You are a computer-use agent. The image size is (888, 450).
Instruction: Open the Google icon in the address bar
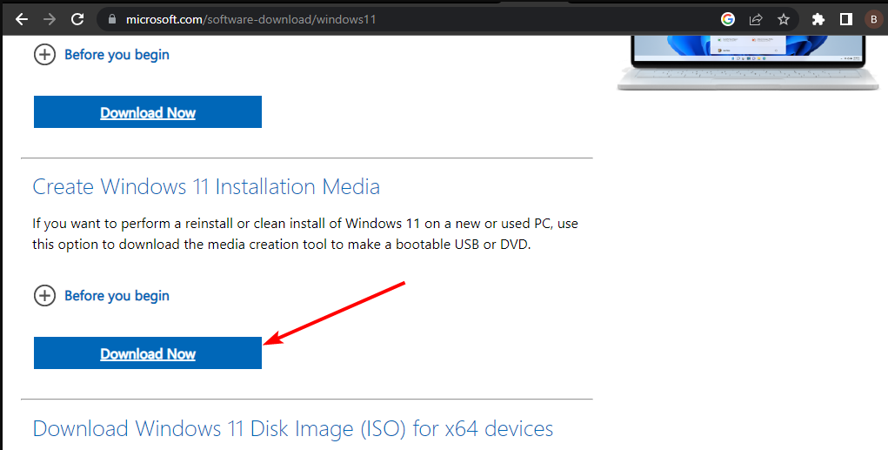tap(728, 19)
